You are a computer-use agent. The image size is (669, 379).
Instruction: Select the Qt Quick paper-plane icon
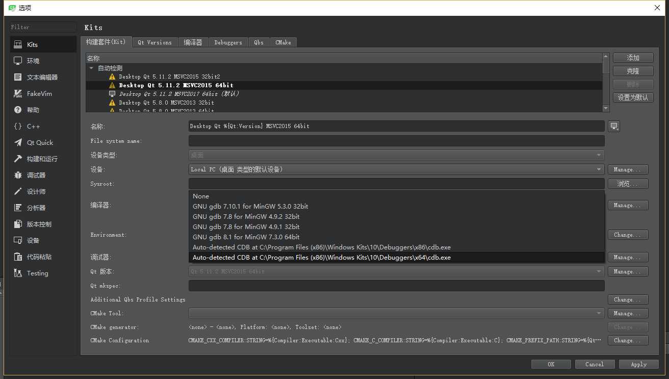pos(18,142)
